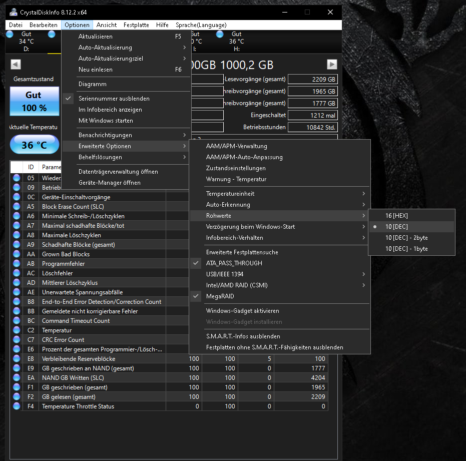Click status orb of Löschfehler row

pyautogui.click(x=17, y=273)
